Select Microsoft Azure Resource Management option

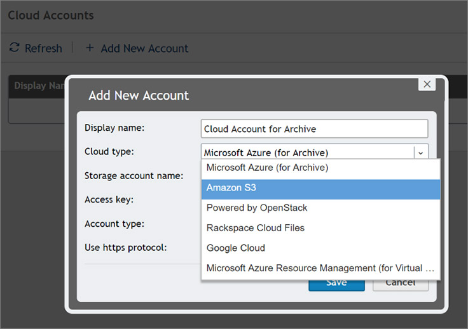(321, 268)
